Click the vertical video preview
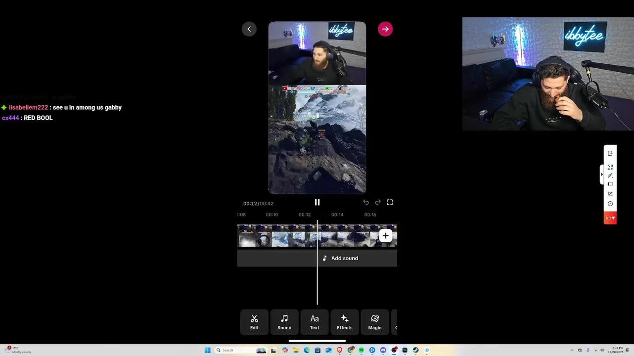The width and height of the screenshot is (634, 356). (x=317, y=108)
